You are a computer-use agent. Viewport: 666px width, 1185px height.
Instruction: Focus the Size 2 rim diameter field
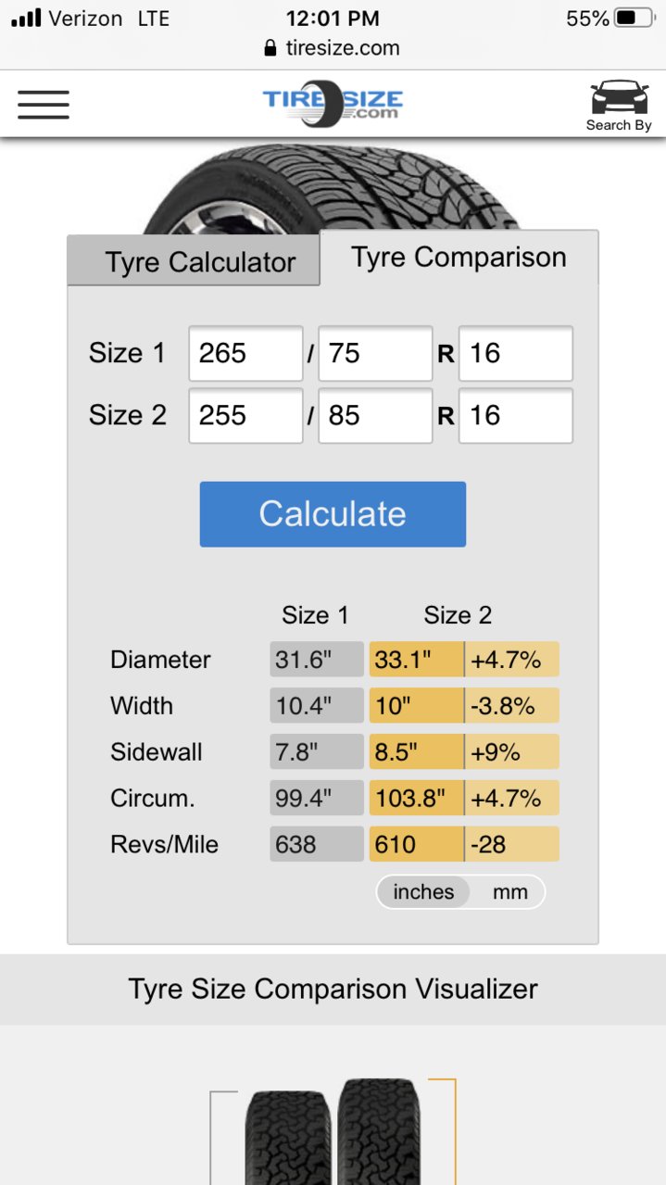coord(516,415)
